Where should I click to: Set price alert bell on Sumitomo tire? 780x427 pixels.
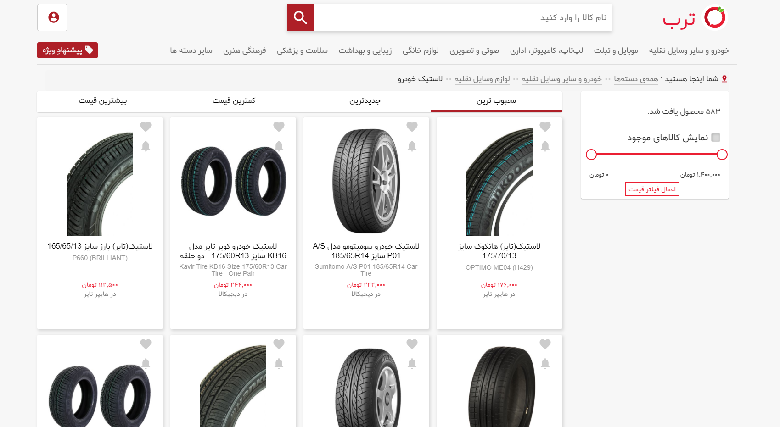[412, 146]
